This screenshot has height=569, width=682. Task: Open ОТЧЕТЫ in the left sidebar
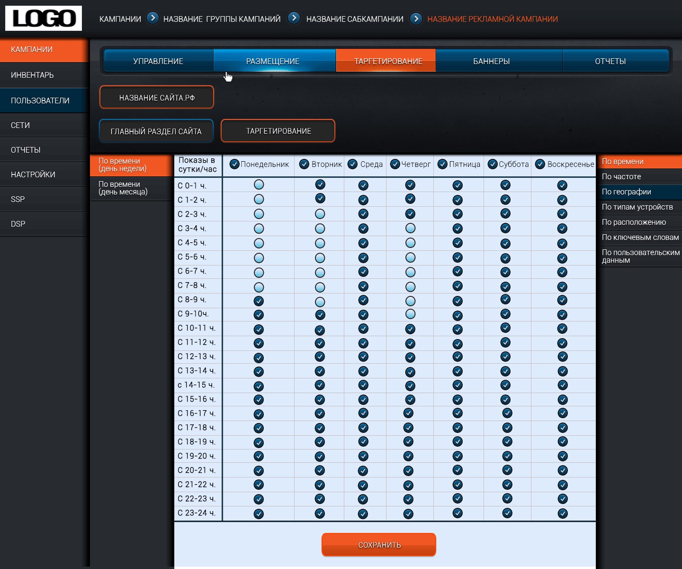(44, 150)
